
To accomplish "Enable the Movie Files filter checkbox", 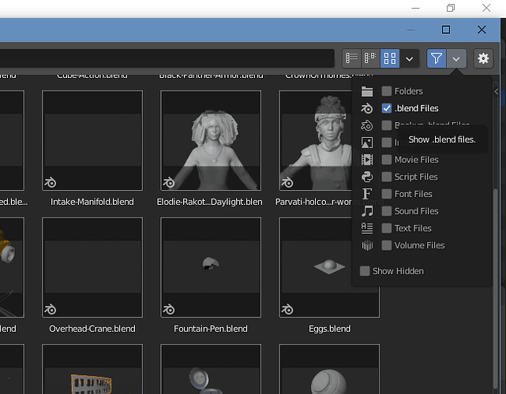I will [x=387, y=159].
